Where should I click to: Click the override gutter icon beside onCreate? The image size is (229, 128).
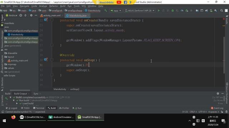tap(46, 20)
